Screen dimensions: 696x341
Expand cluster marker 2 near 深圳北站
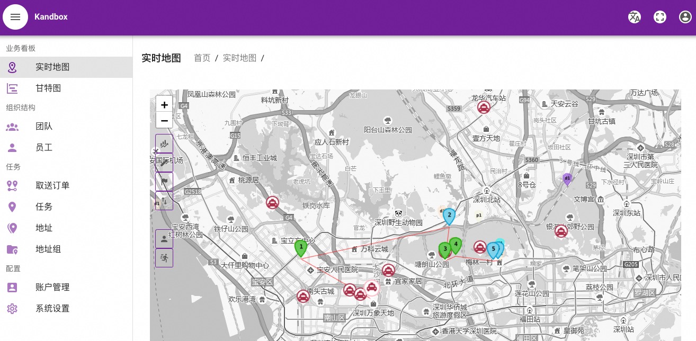pos(449,215)
